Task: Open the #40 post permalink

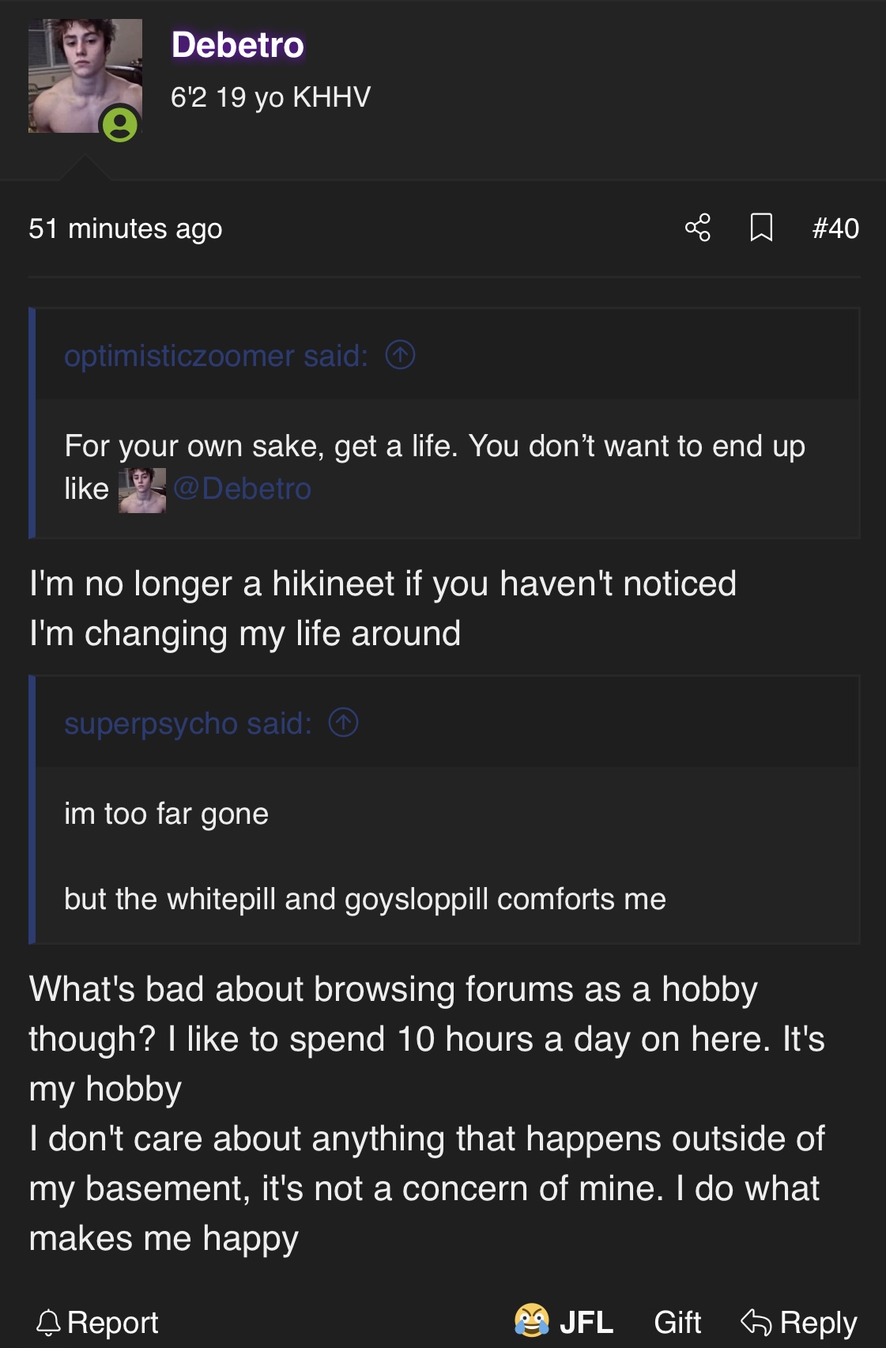Action: point(835,228)
